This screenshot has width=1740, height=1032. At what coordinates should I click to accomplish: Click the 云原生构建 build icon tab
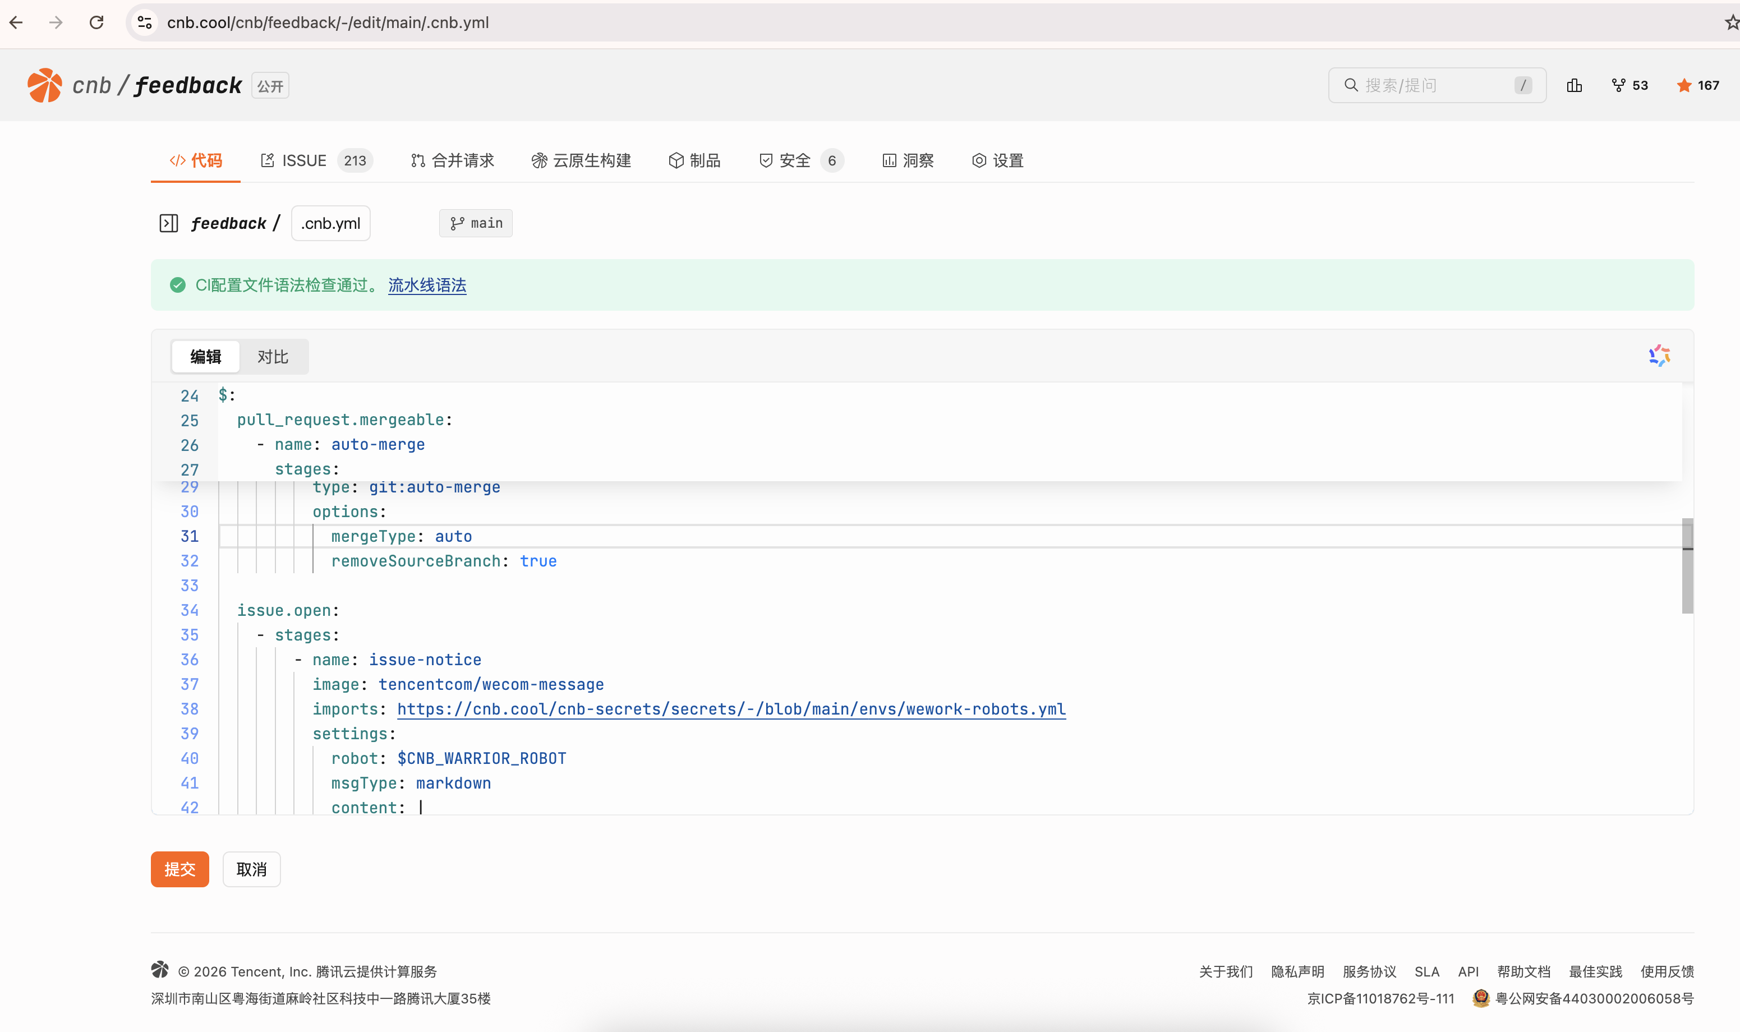pos(540,160)
